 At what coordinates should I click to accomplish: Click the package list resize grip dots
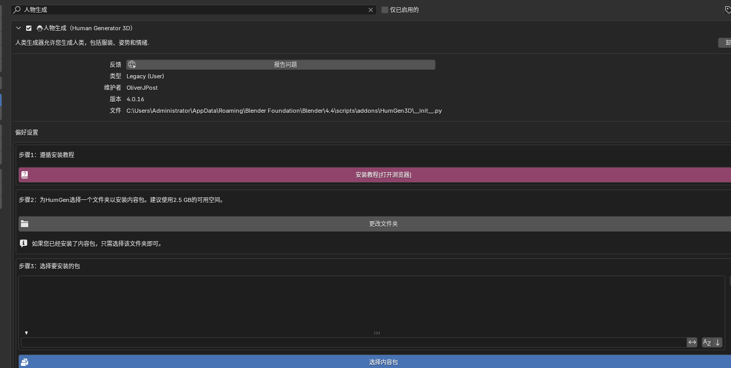(x=377, y=333)
